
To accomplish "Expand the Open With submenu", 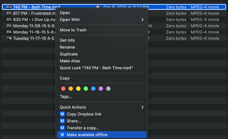I will click(142, 20).
